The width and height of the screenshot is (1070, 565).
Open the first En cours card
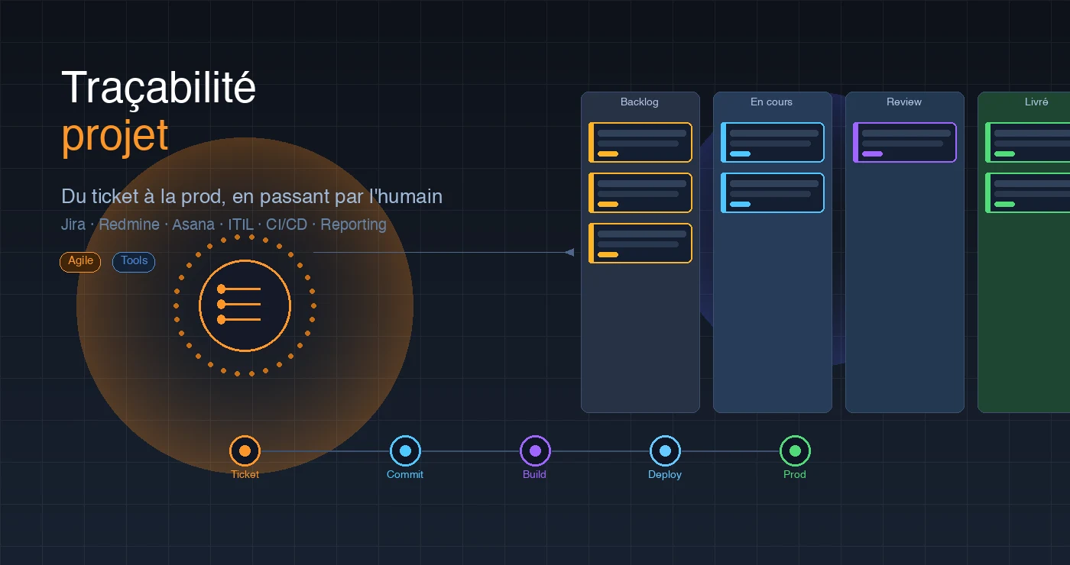pos(773,142)
